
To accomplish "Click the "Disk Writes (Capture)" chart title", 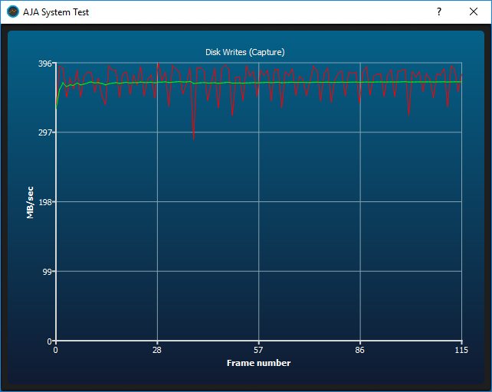I will point(245,52).
